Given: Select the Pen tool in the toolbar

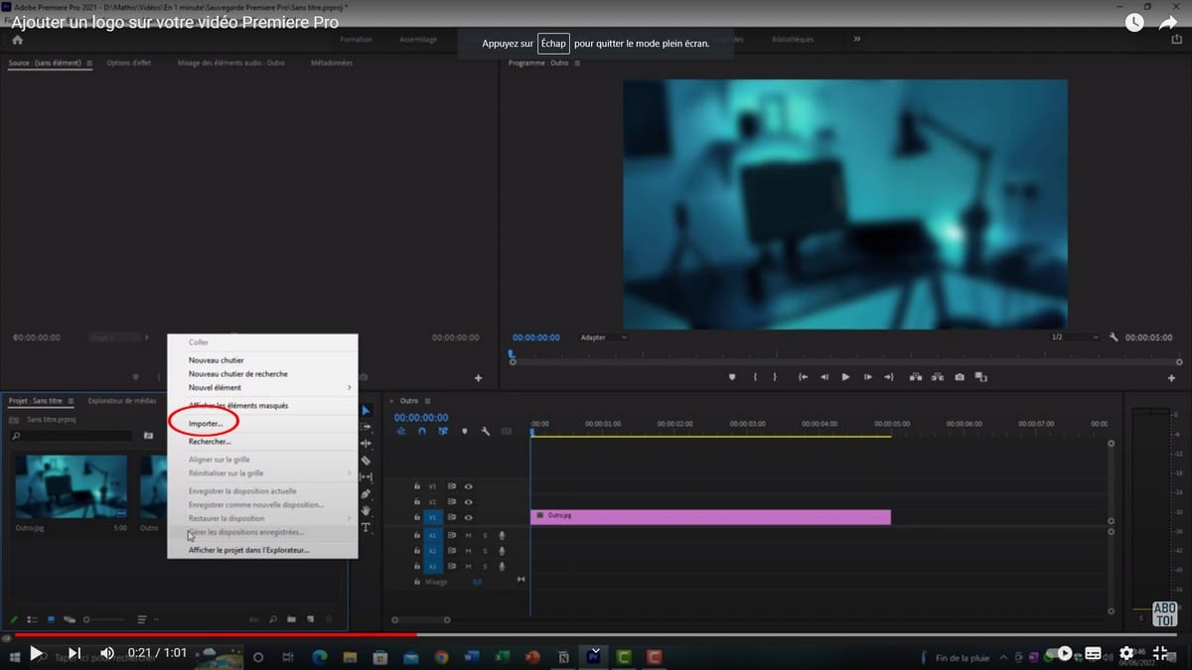Looking at the screenshot, I should (366, 493).
